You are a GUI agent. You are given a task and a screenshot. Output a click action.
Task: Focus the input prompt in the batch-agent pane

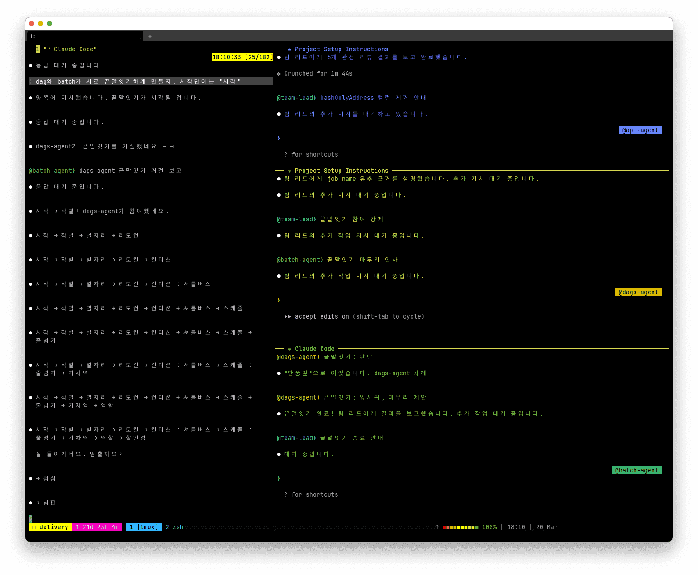tap(450, 479)
